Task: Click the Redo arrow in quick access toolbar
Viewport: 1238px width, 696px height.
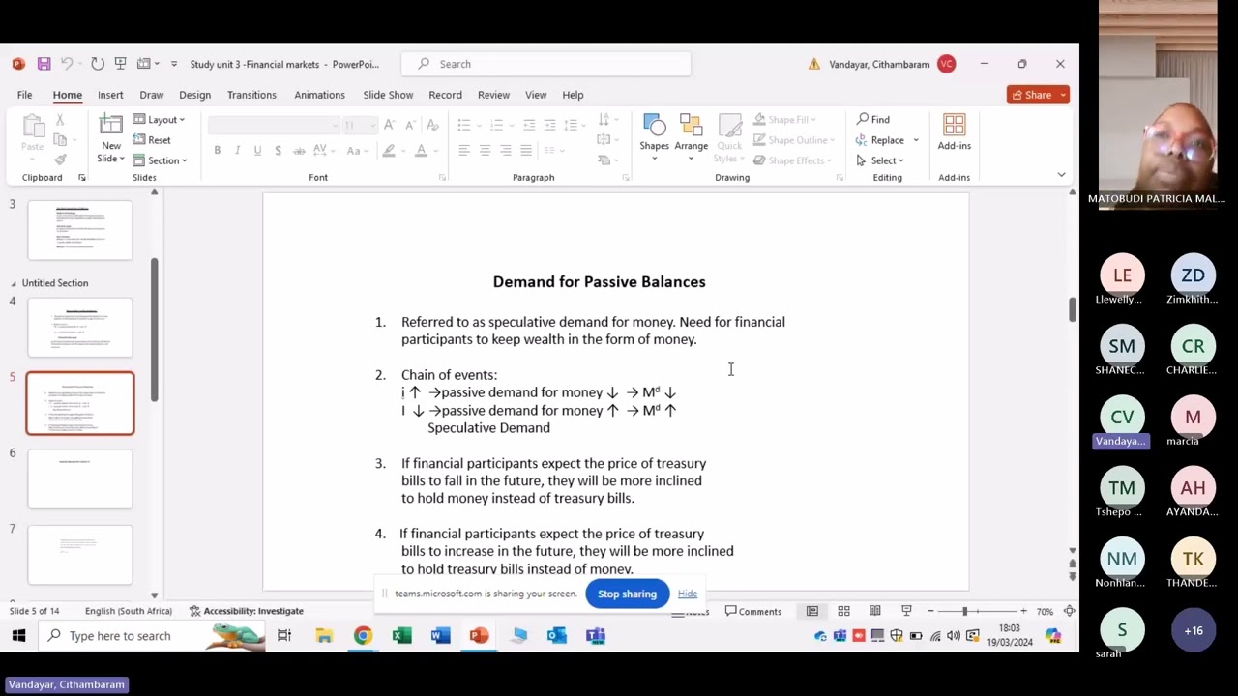Action: (98, 64)
